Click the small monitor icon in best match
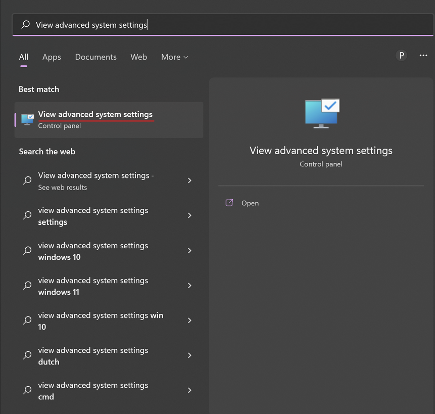This screenshot has width=435, height=414. coord(27,120)
